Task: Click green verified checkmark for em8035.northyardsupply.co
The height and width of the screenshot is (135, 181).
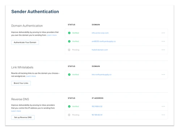Action: [69, 41]
